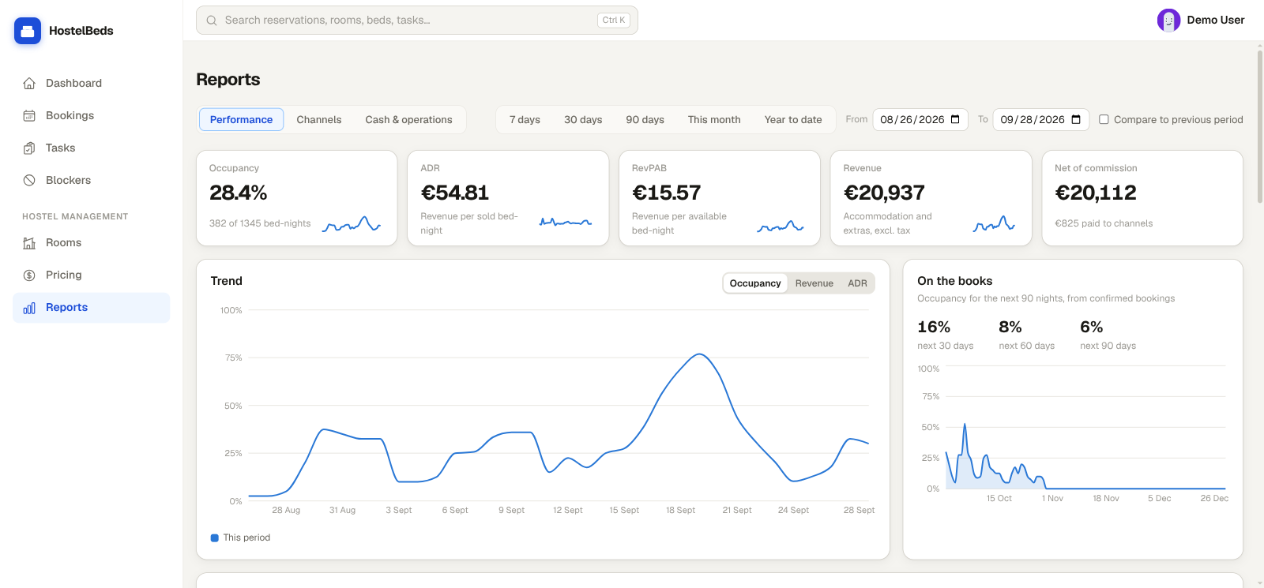Open the From date calendar picker icon
This screenshot has width=1264, height=588.
pyautogui.click(x=955, y=119)
